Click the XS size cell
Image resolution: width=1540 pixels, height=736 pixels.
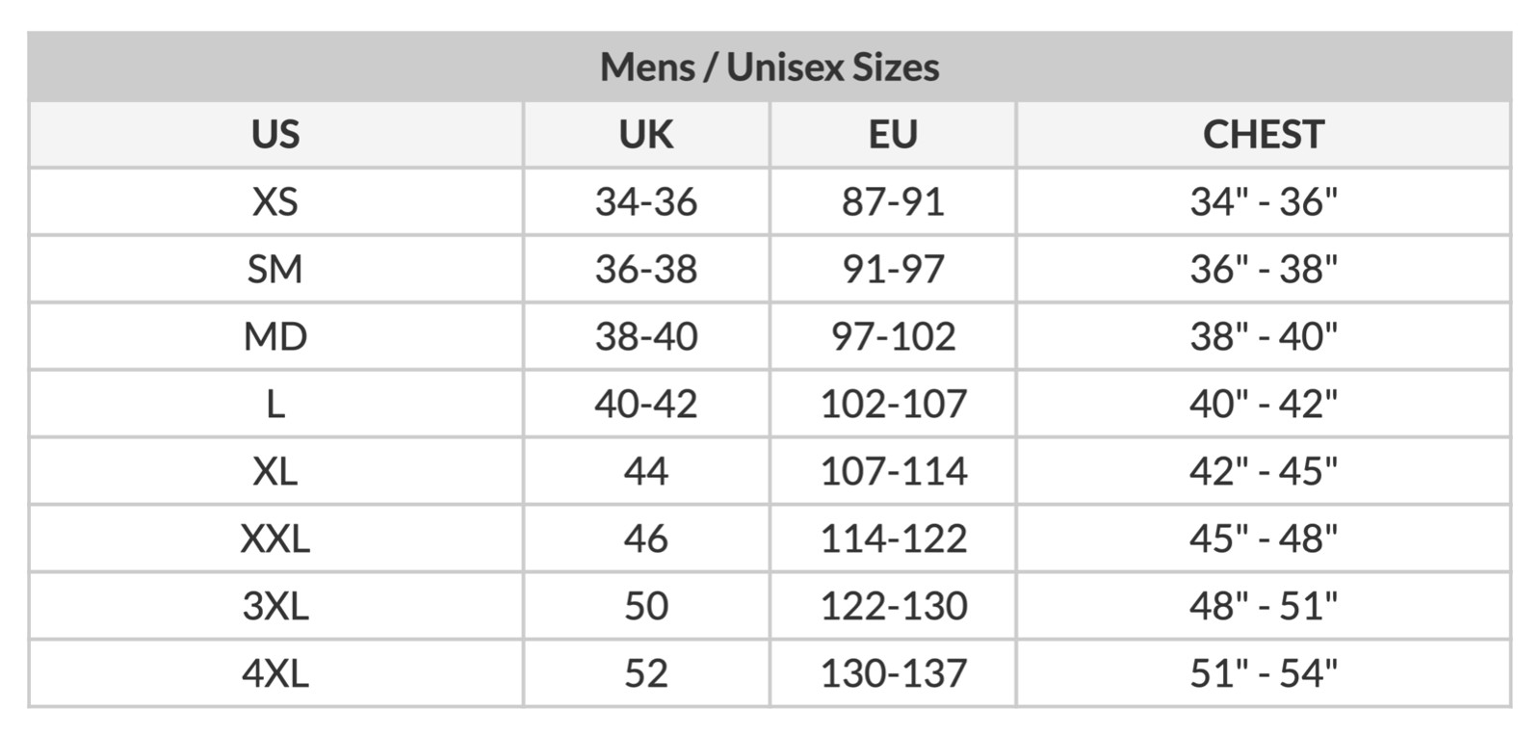[275, 202]
